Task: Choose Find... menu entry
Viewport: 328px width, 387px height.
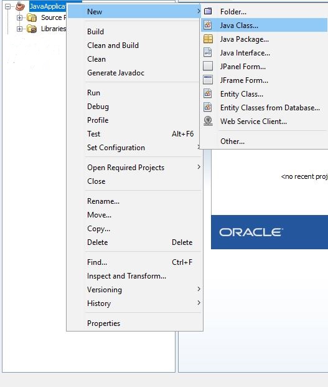Action: (134, 262)
